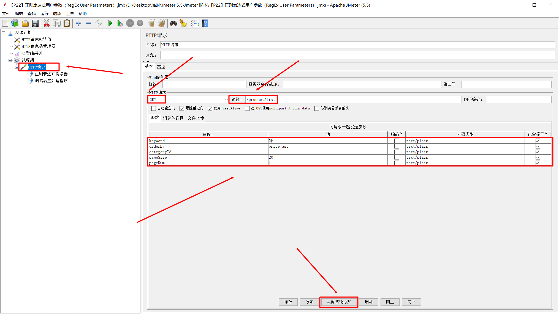Click the price+asc value cell
Screen dimensions: 559x314
point(328,146)
